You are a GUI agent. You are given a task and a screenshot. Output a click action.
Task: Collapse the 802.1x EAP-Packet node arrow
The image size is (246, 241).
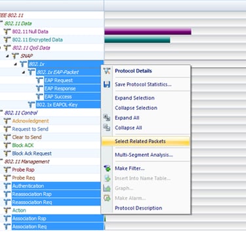click(x=24, y=72)
